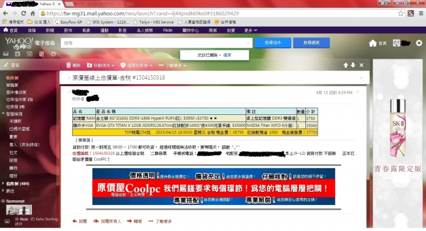Open the Notepad icon under Yahoo logo
426x231 pixels.
coord(41,54)
